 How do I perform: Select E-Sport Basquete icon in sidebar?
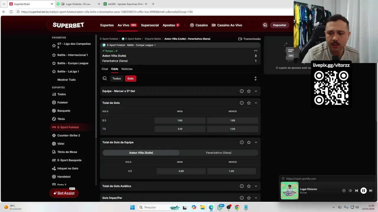tap(54, 160)
